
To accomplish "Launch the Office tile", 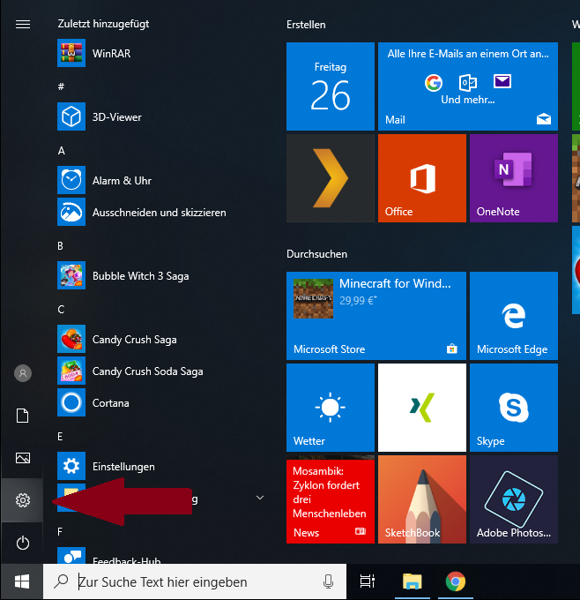I will click(x=421, y=178).
